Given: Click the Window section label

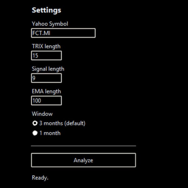Looking at the screenshot, I should (42, 114).
